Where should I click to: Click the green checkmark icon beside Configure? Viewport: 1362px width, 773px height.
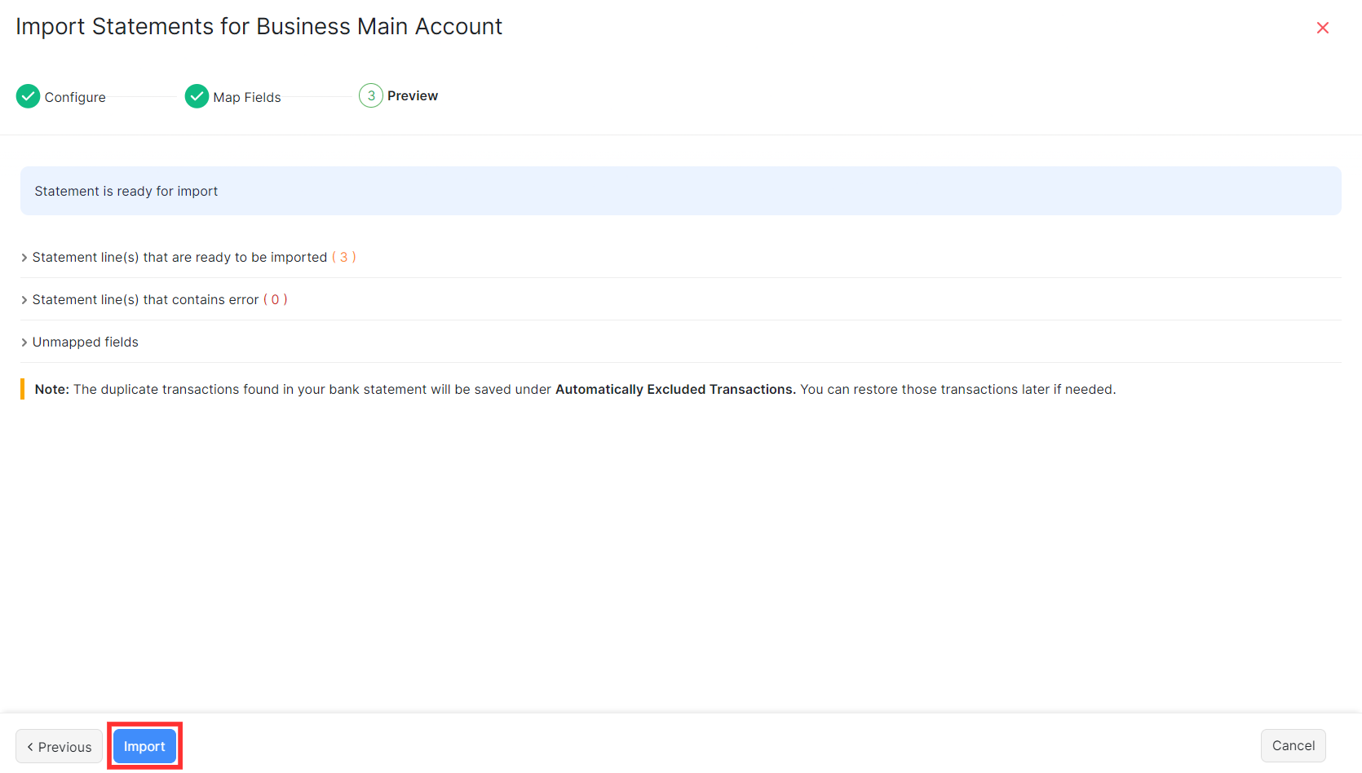click(x=28, y=96)
